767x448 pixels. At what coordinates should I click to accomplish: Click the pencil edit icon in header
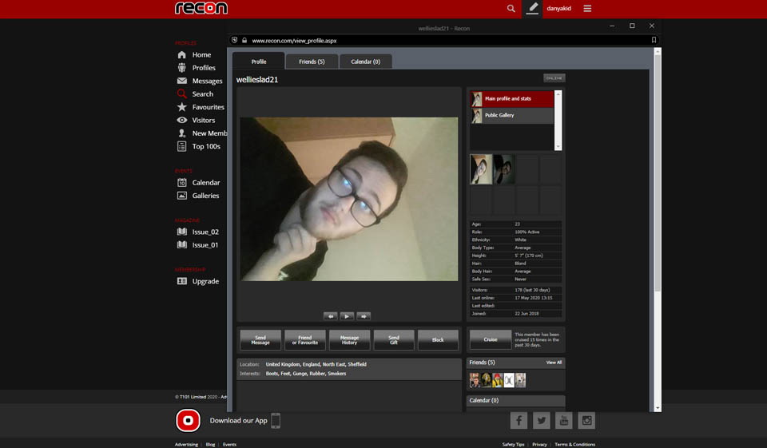(533, 9)
